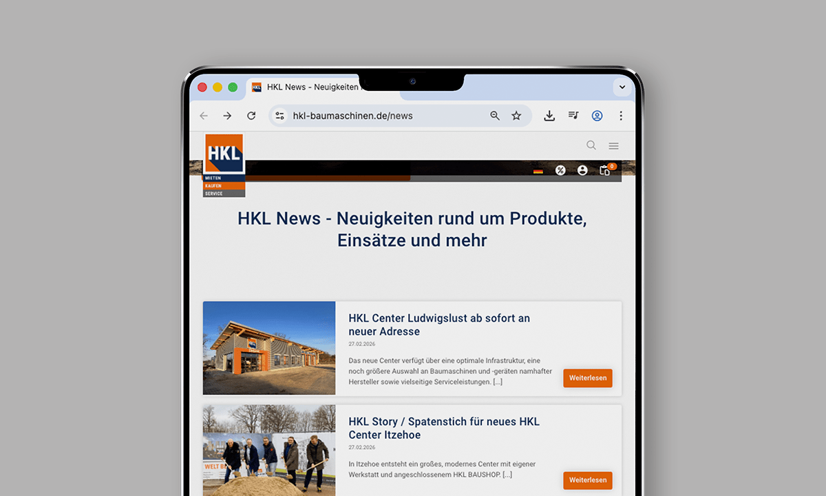Open the Chrome three-dot menu

click(621, 116)
